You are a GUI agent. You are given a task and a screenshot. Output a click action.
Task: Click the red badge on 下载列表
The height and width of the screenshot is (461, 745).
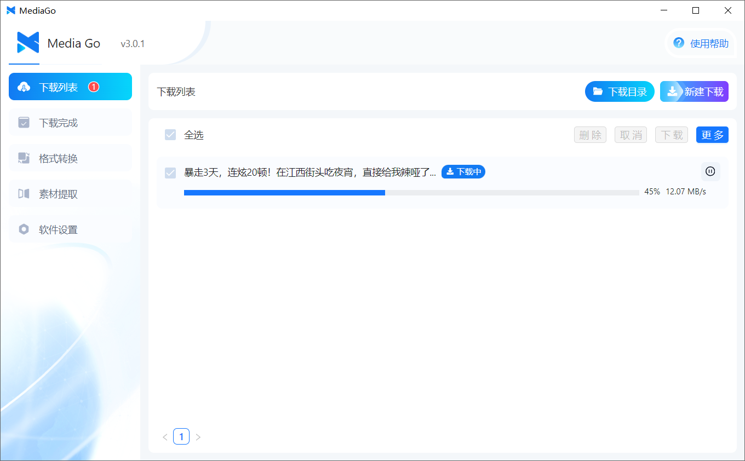(x=94, y=87)
